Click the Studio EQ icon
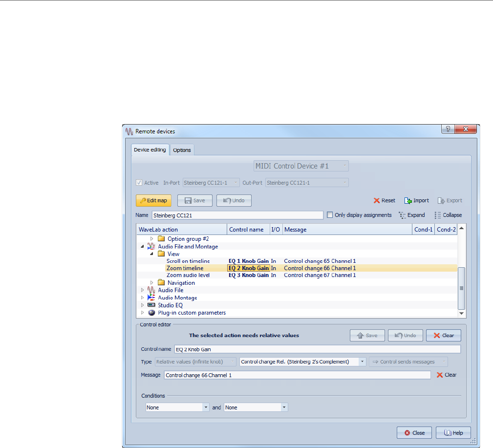The height and width of the screenshot is (448, 493). point(151,305)
